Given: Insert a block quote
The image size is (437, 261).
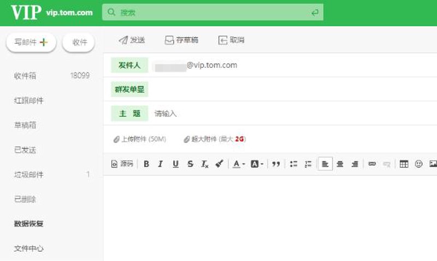Looking at the screenshot, I should [276, 164].
